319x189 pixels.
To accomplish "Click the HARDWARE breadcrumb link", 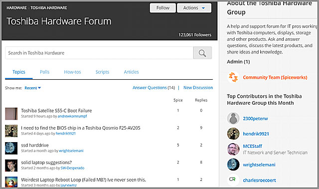I will point(16,8).
